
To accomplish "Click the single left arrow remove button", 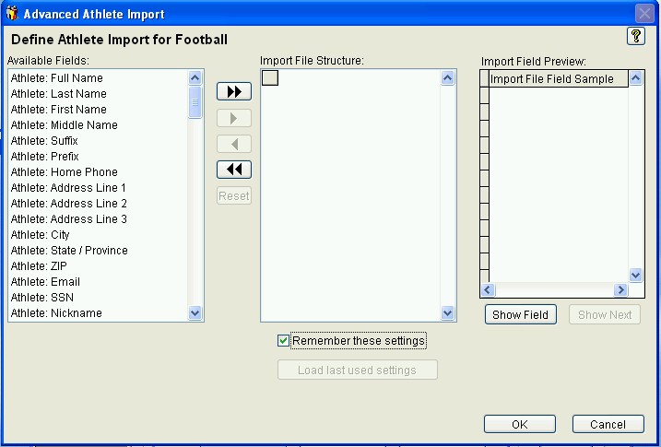I will pos(234,145).
